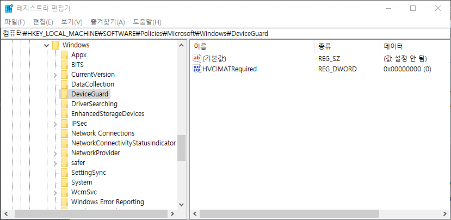Open the 편집(E) menu
The width and height of the screenshot is (451, 220).
[x=43, y=22]
